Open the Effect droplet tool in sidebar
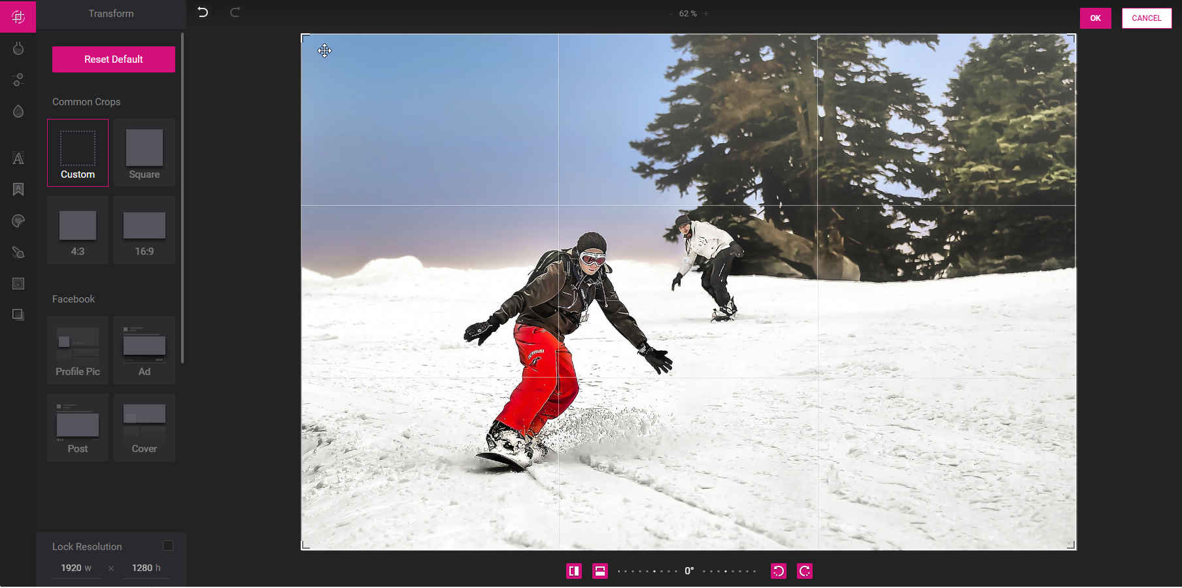The image size is (1182, 588). point(18,111)
